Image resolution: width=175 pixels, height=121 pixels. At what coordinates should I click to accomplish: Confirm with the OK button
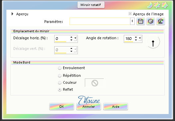click(62, 106)
